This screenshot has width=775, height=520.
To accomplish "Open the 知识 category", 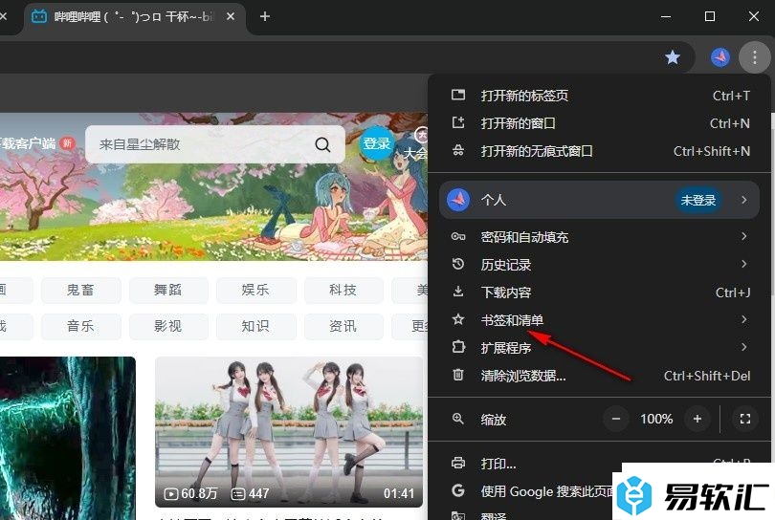I will click(x=256, y=326).
